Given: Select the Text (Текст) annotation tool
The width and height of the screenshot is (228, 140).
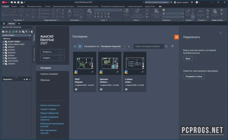Looking at the screenshot, I should (x=70, y=12).
